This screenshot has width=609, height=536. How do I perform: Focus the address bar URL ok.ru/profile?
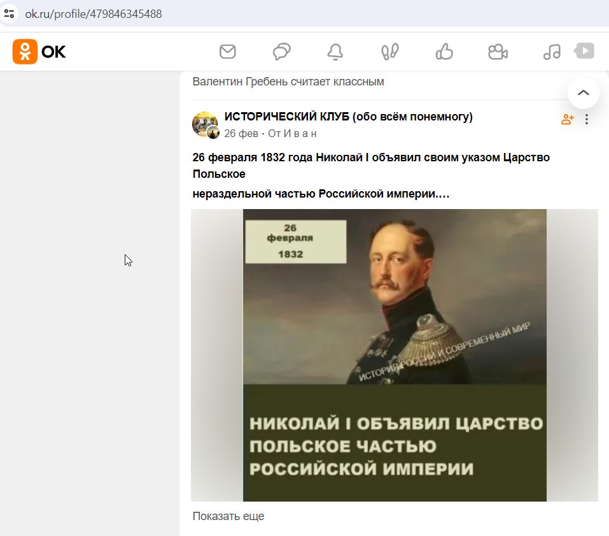point(93,14)
